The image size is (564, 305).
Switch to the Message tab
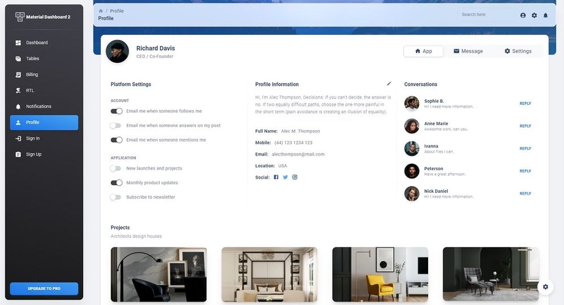tap(468, 51)
